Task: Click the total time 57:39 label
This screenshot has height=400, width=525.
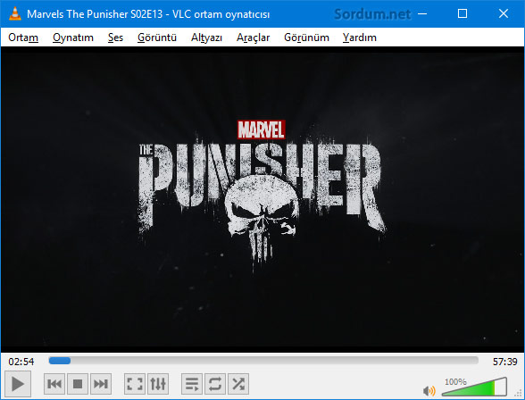Action: click(x=505, y=362)
